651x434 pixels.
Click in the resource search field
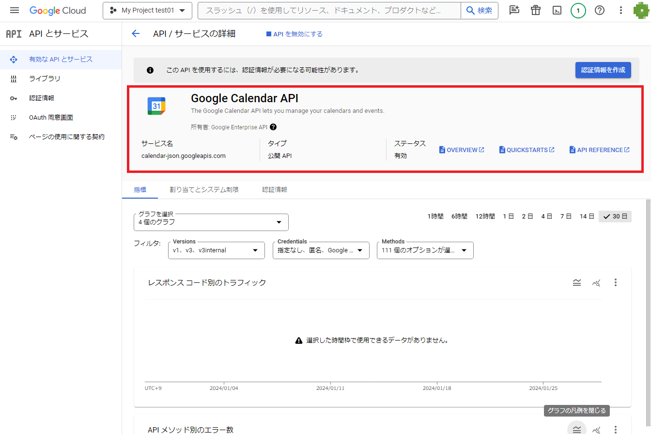click(x=329, y=10)
